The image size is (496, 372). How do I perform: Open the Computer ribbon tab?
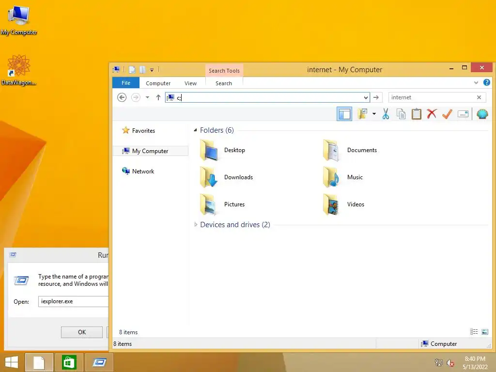158,83
